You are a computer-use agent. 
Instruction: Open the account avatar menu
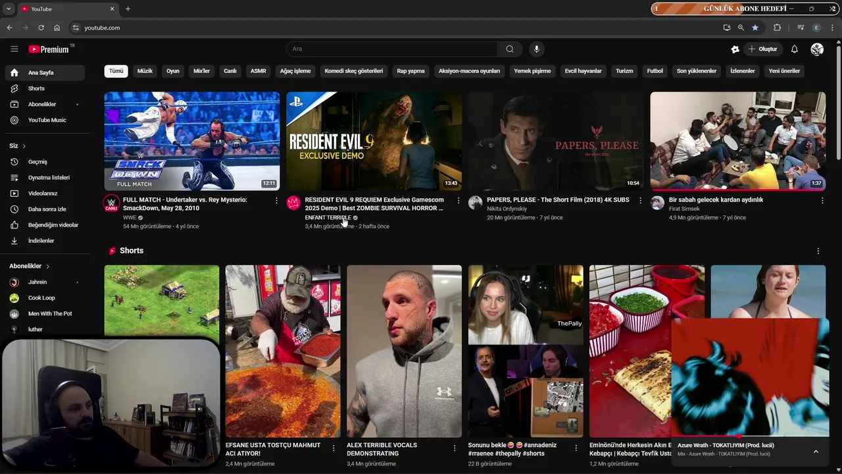[817, 49]
